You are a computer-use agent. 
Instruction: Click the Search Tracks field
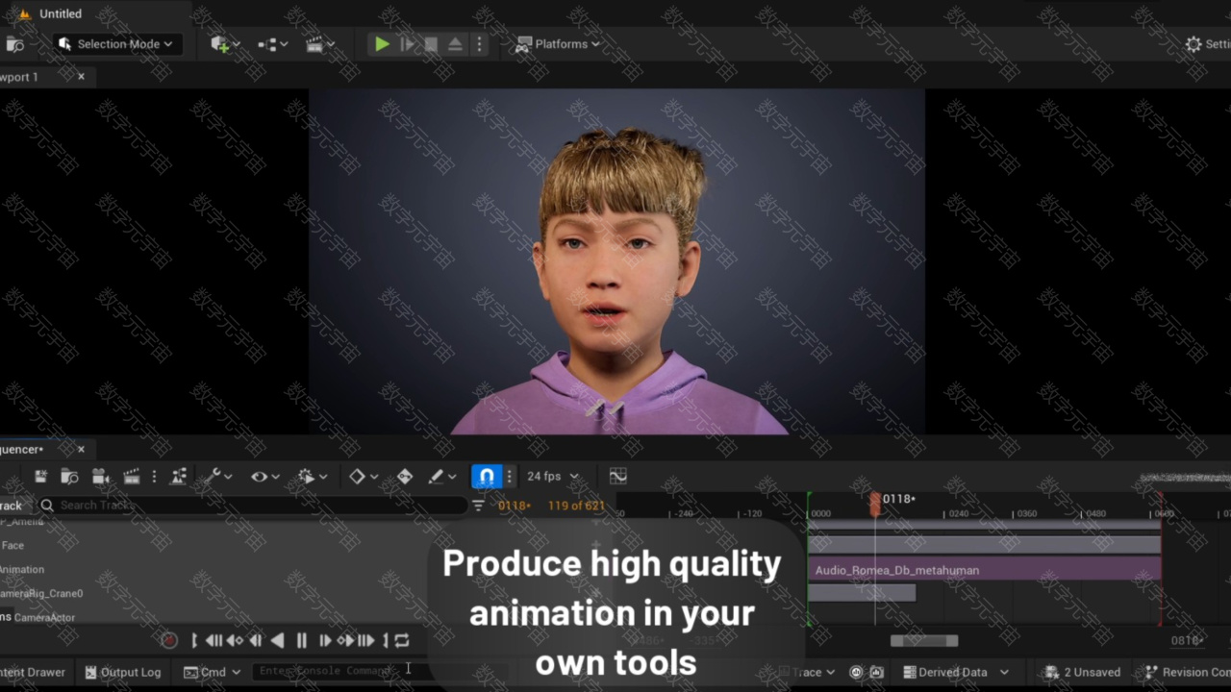click(x=252, y=506)
